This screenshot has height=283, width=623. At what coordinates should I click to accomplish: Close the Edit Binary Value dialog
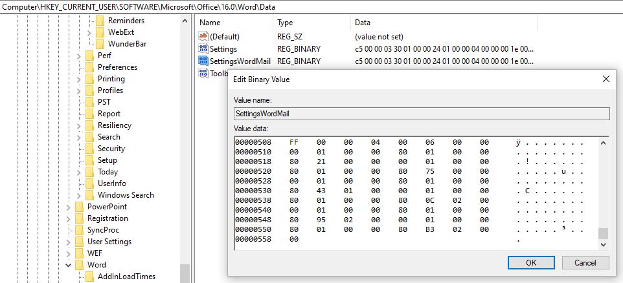point(606,79)
